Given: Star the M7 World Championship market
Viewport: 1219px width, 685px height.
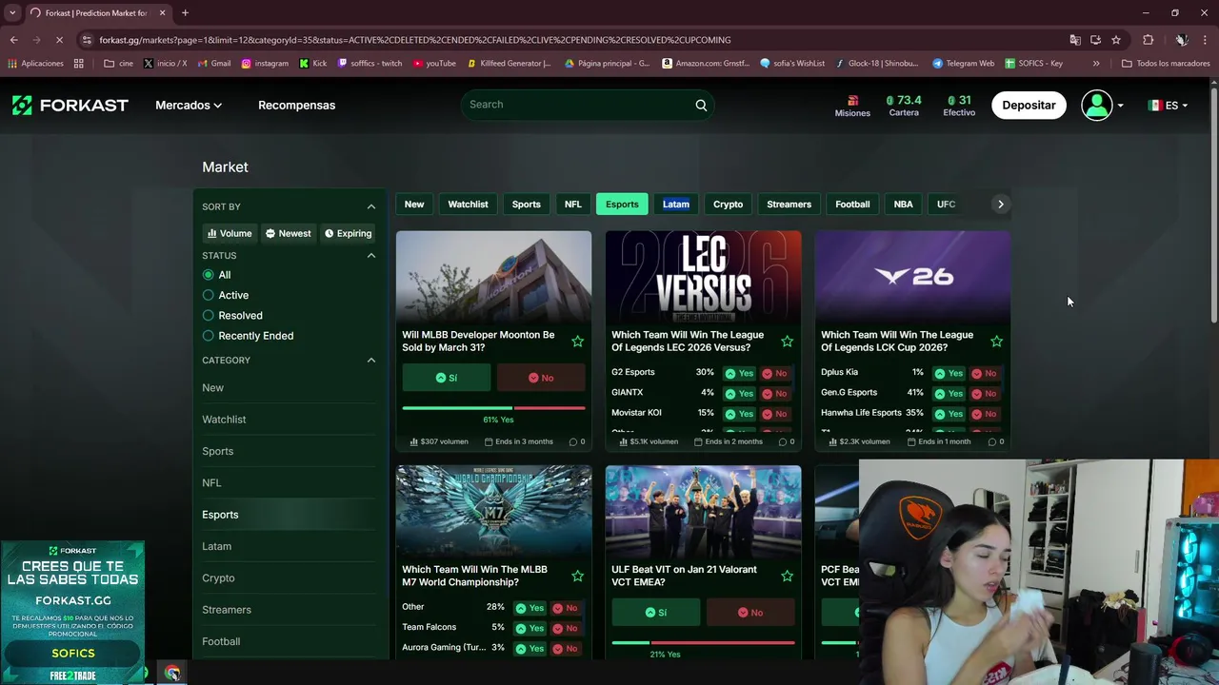Looking at the screenshot, I should (x=577, y=576).
